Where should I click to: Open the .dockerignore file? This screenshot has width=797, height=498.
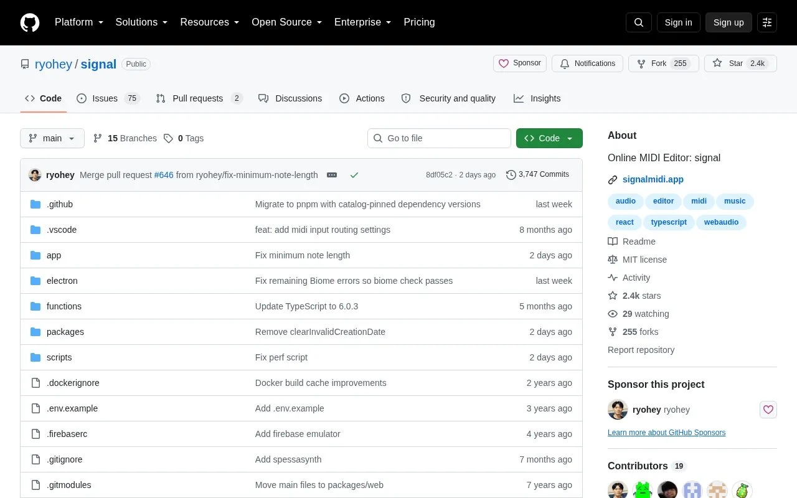[x=73, y=383]
